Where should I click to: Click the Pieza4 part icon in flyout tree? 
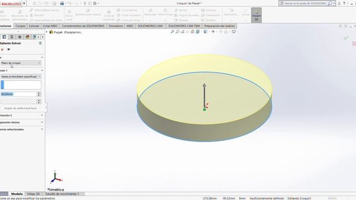(x=51, y=32)
